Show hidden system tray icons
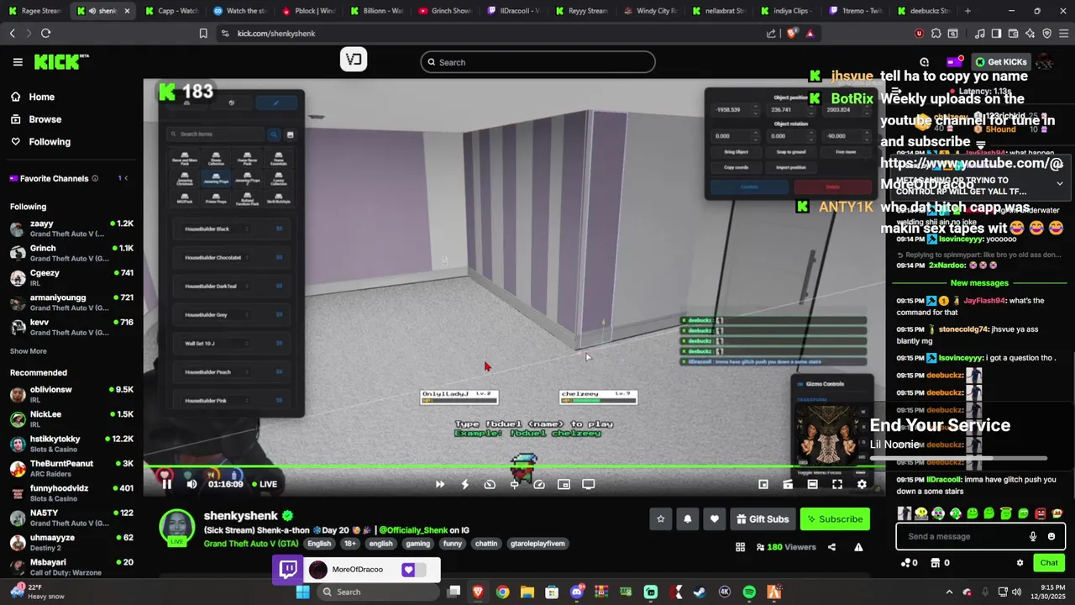The width and height of the screenshot is (1075, 605). pos(949,592)
